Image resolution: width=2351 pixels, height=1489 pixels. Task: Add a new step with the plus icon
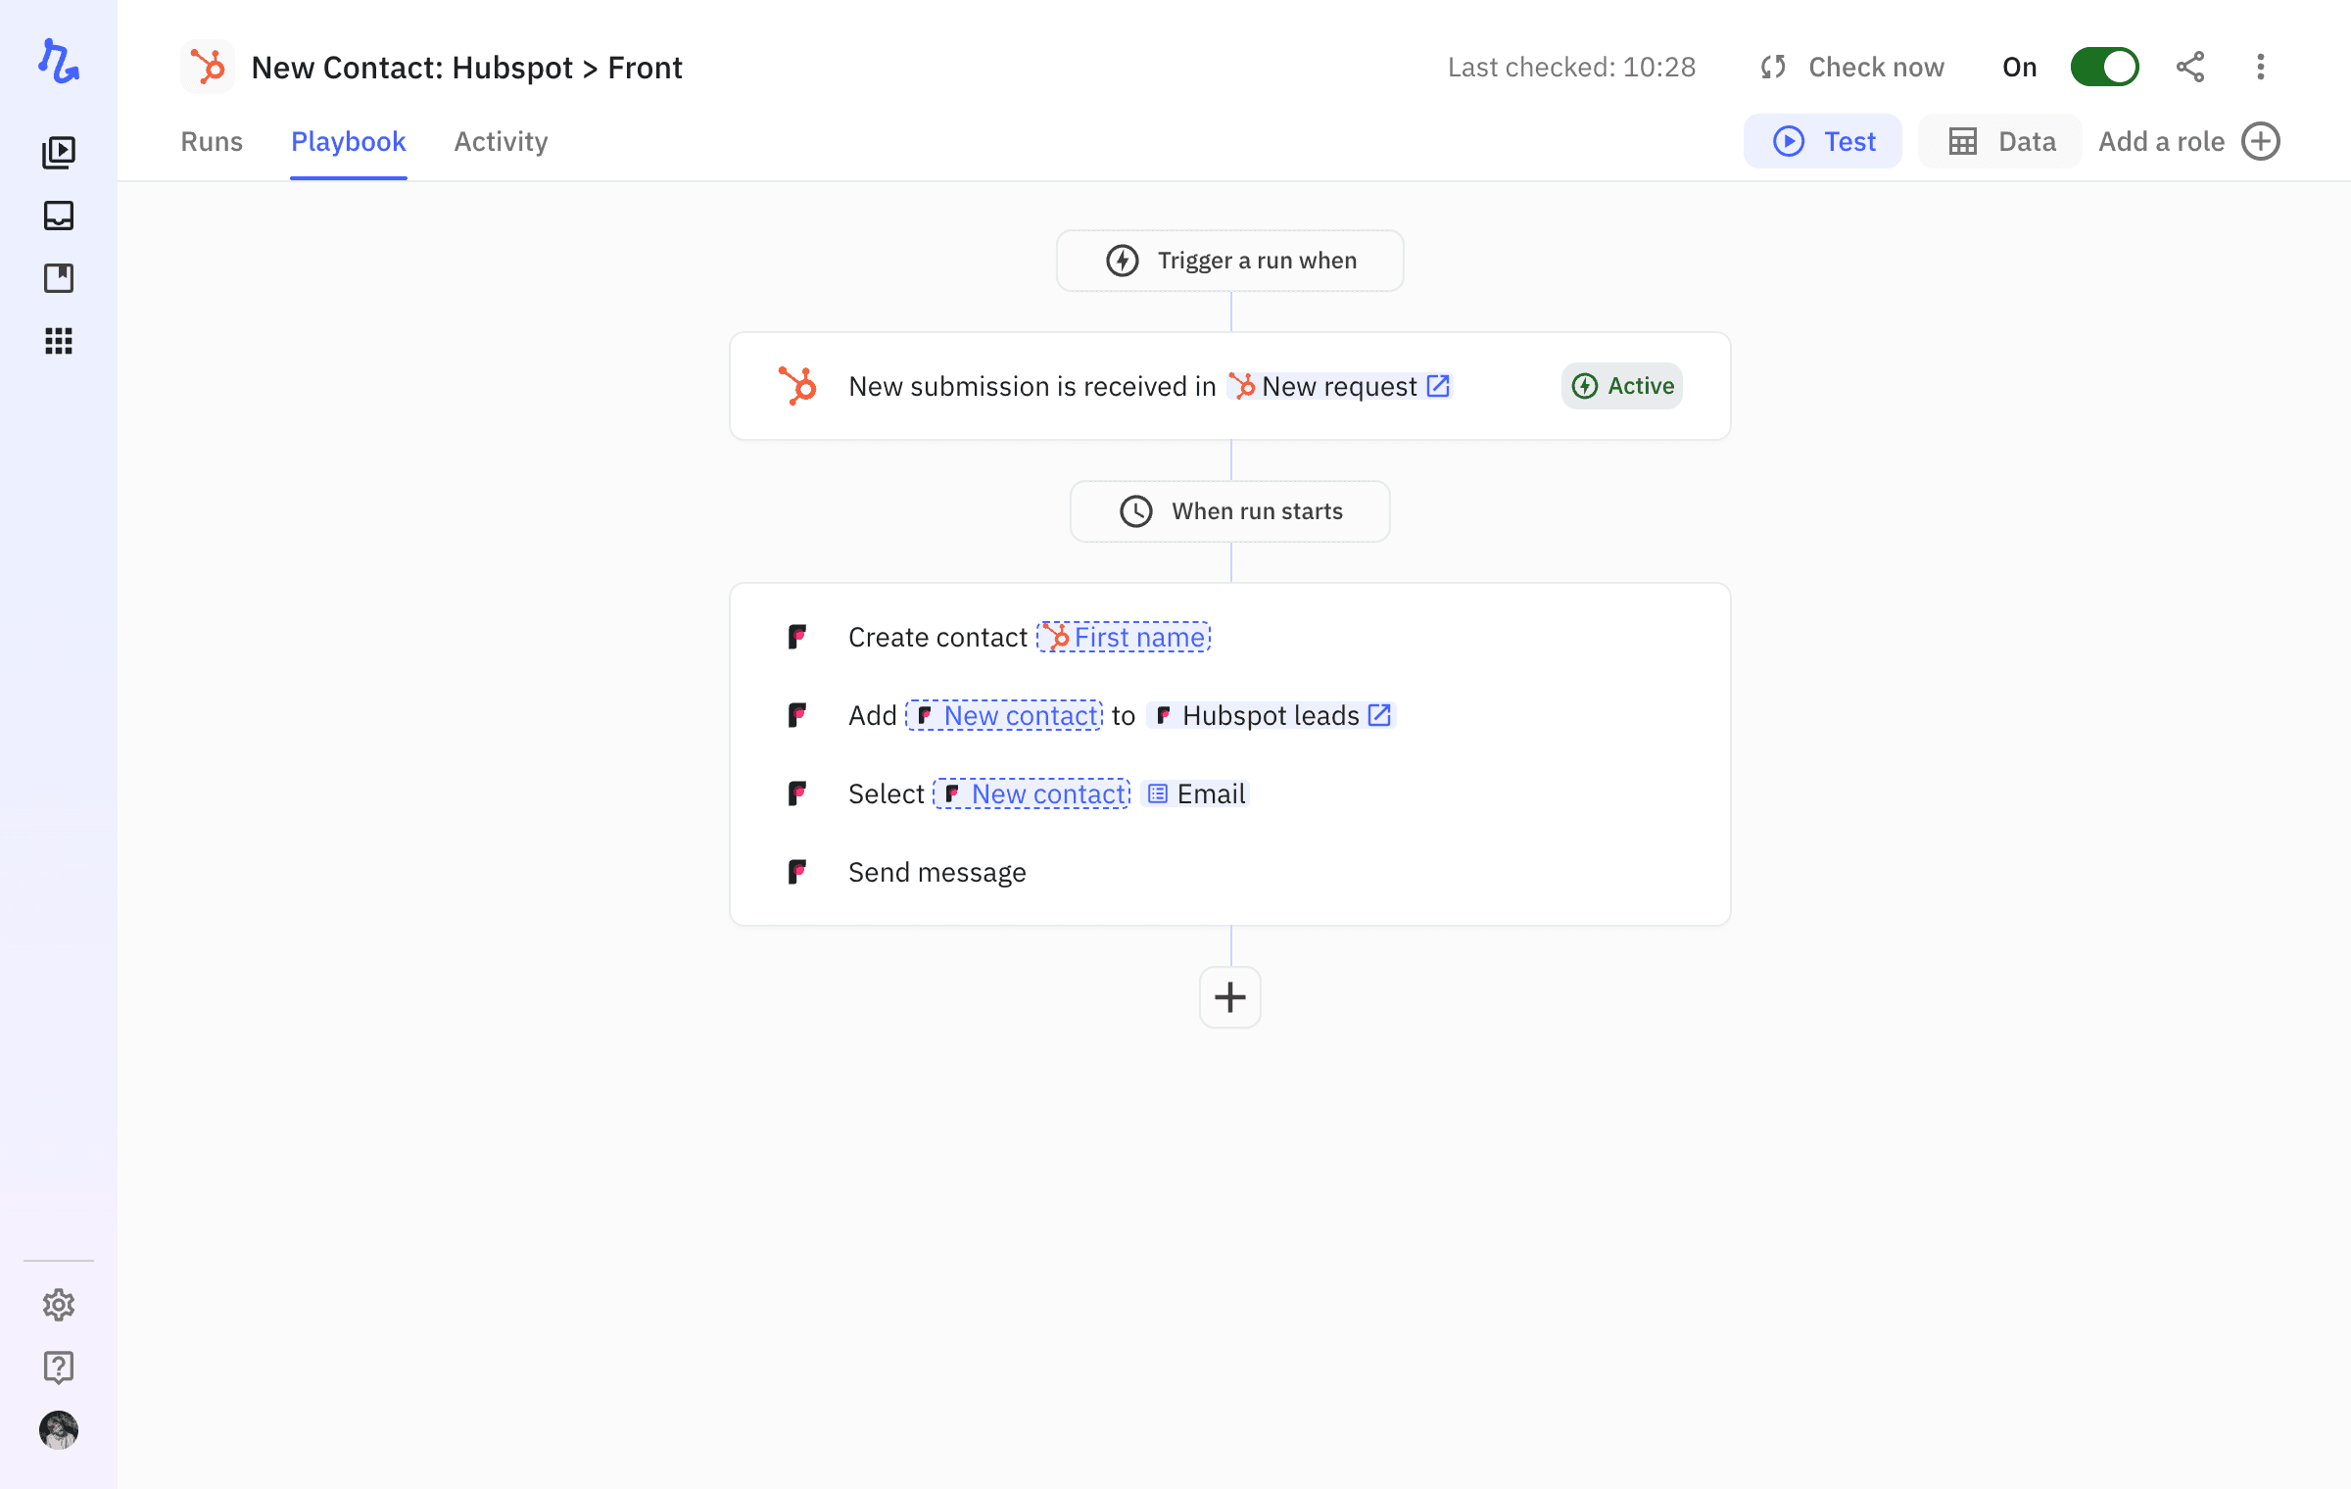point(1229,997)
